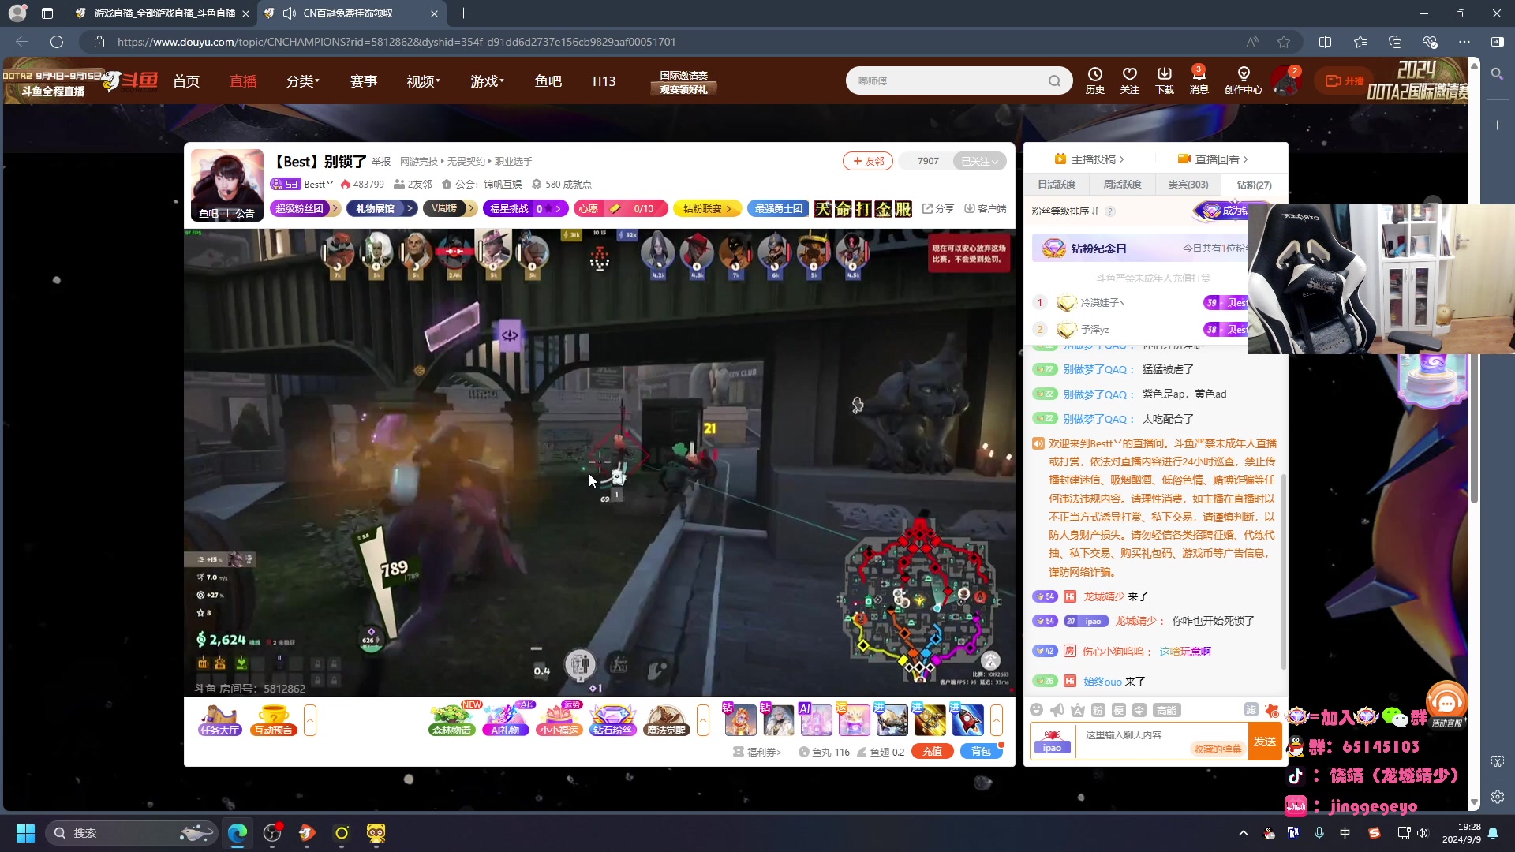Image resolution: width=1515 pixels, height=852 pixels.
Task: Click the 粉 fan danmu icon
Action: (x=1098, y=710)
